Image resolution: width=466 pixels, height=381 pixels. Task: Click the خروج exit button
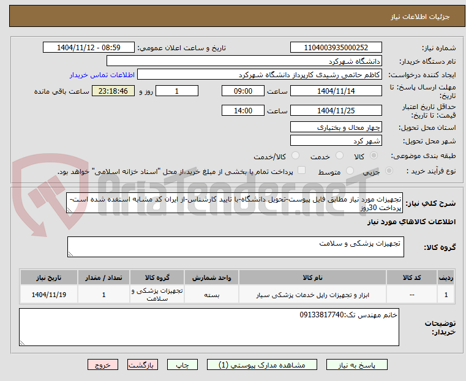click(x=103, y=365)
